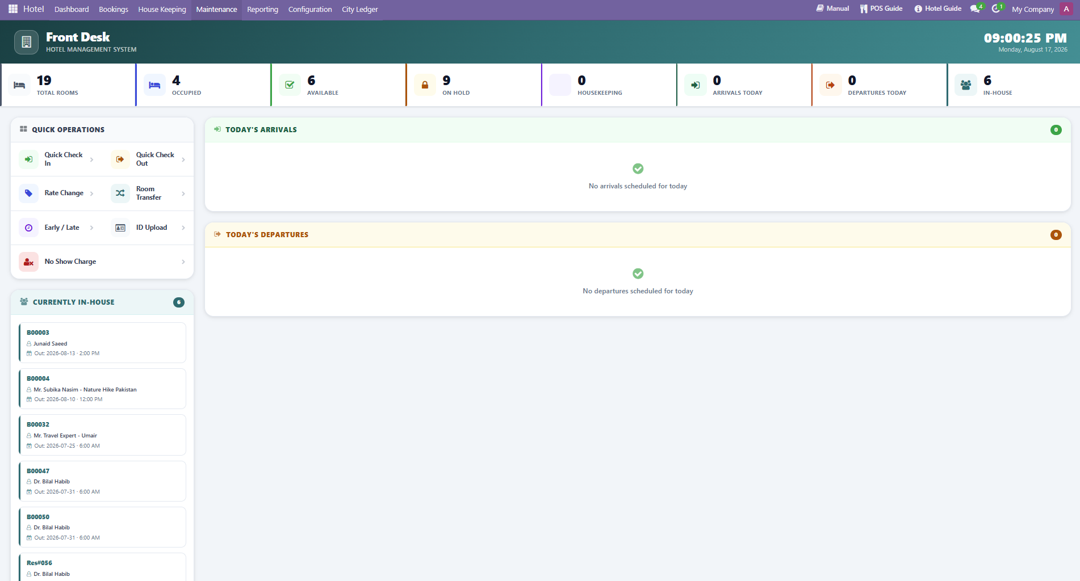Click the In-House guests group icon
1080x581 pixels.
pos(966,85)
